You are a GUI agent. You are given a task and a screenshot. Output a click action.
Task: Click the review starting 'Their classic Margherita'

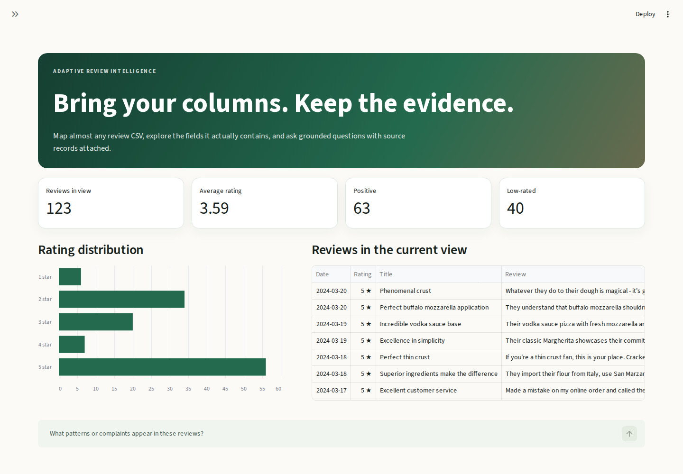573,341
